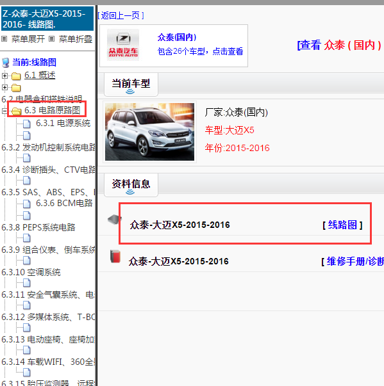Click page icon above 6.3.12 多媒体系统

(x=27, y=305)
